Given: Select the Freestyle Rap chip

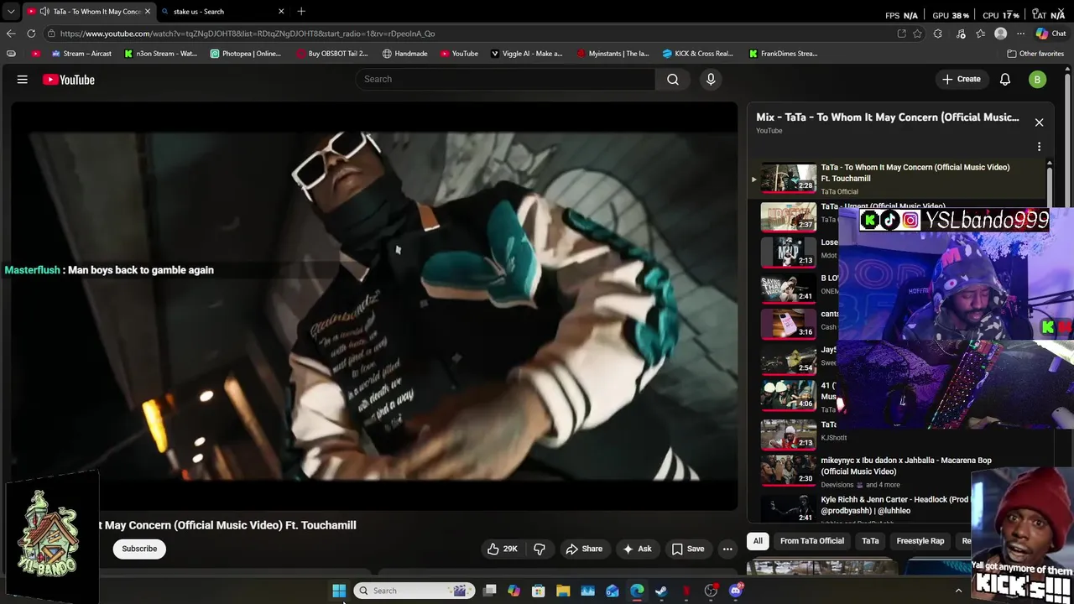Looking at the screenshot, I should [920, 541].
